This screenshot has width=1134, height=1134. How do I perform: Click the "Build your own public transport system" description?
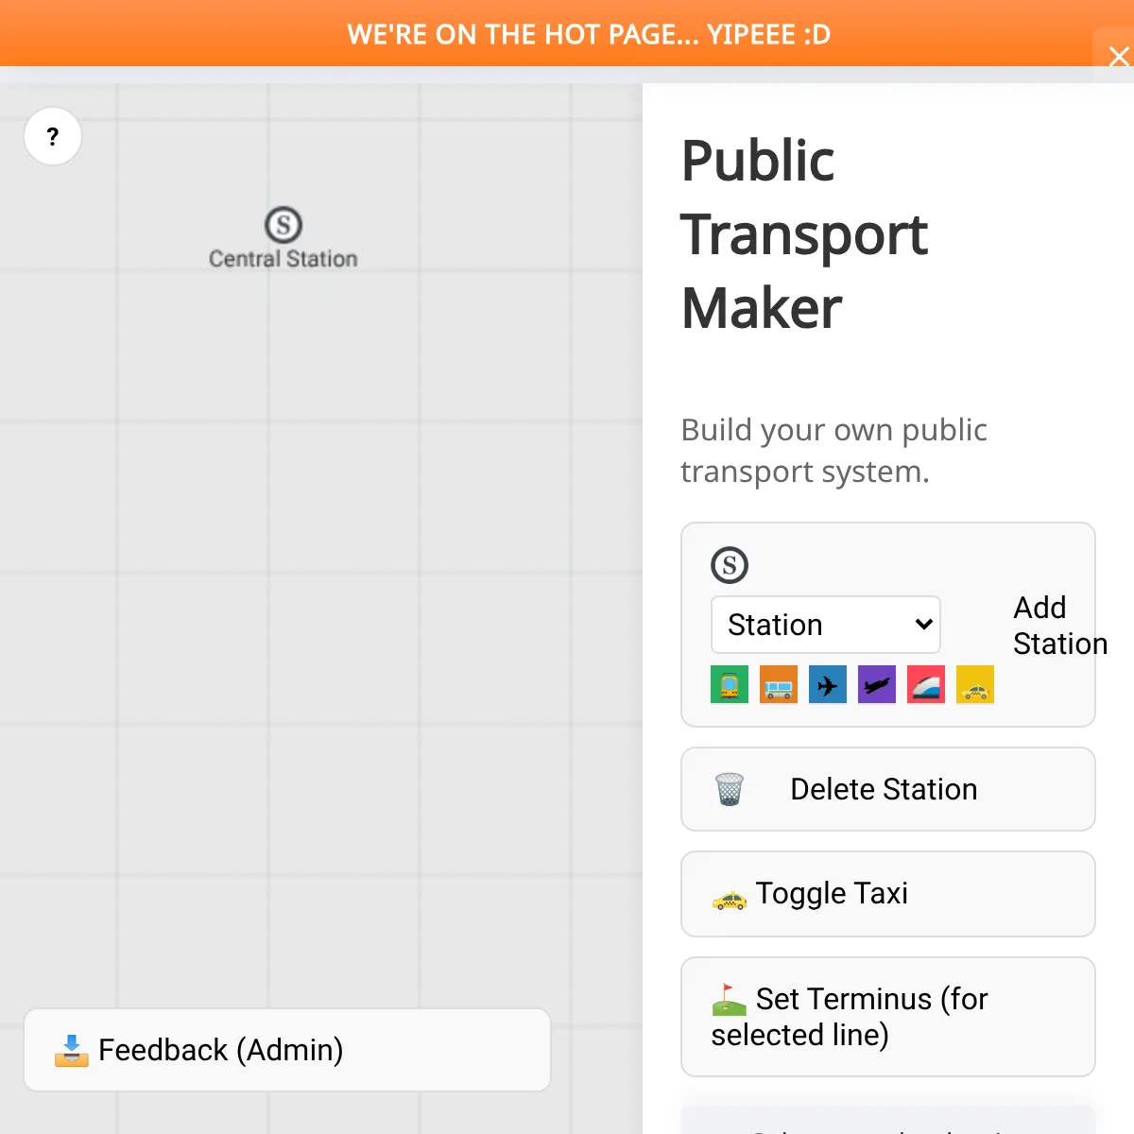(x=833, y=451)
